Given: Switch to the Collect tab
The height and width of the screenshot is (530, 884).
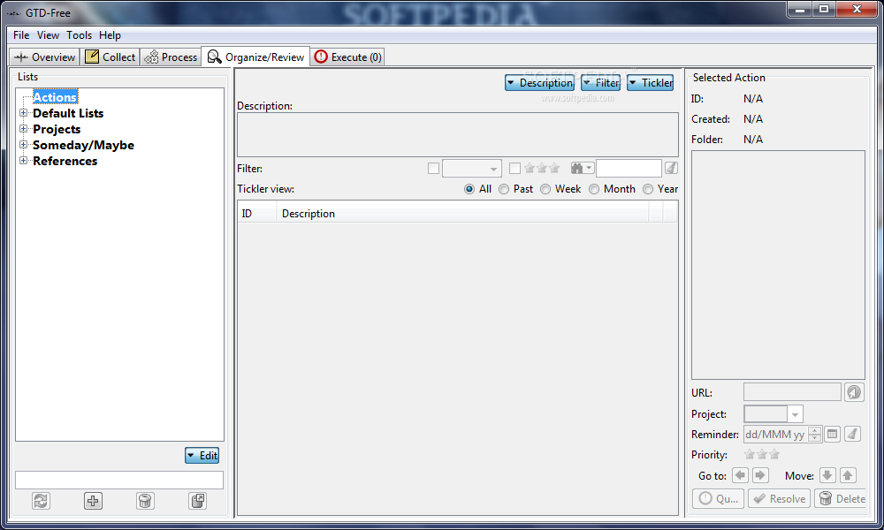Looking at the screenshot, I should coord(110,57).
